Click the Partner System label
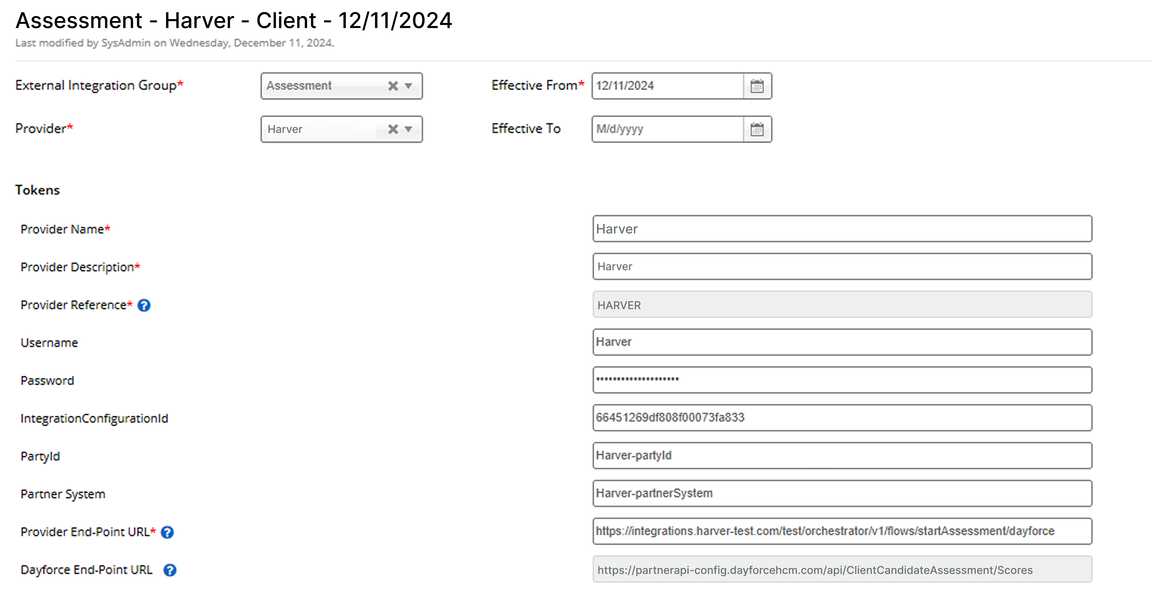 click(x=63, y=494)
